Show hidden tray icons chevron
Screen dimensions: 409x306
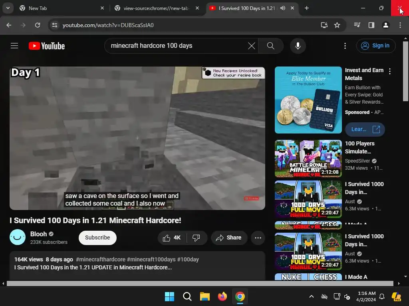tap(311, 296)
